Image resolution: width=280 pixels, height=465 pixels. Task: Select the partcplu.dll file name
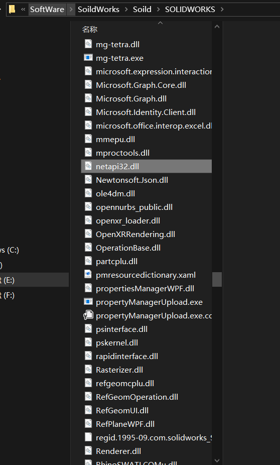pos(116,262)
